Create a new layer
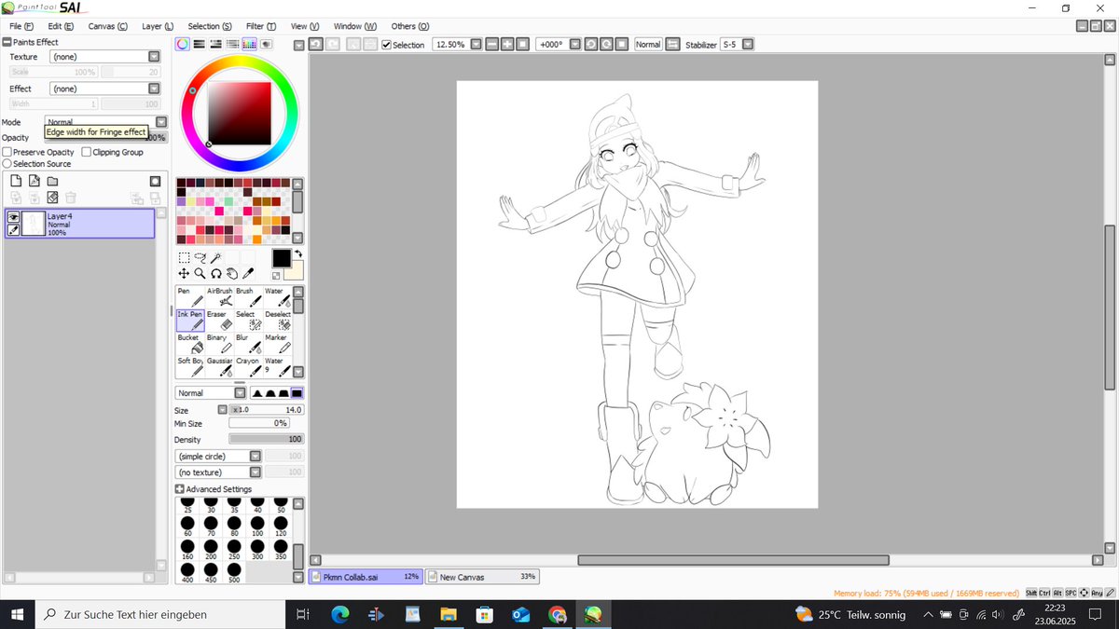1119x629 pixels. (x=15, y=180)
